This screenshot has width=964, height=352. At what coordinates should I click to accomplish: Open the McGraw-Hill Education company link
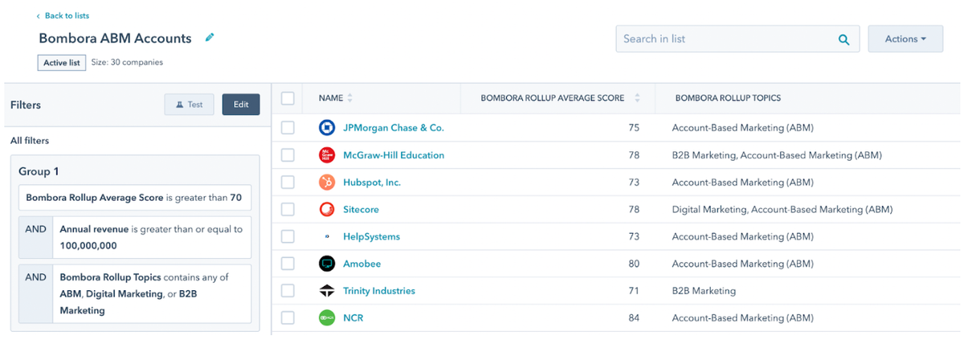(x=394, y=155)
